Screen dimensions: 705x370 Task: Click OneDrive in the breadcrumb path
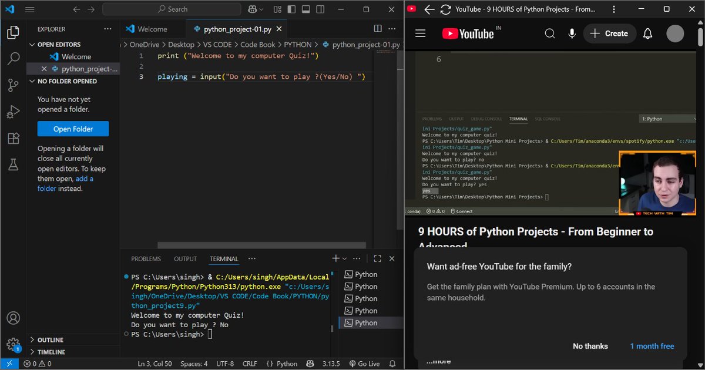(145, 44)
